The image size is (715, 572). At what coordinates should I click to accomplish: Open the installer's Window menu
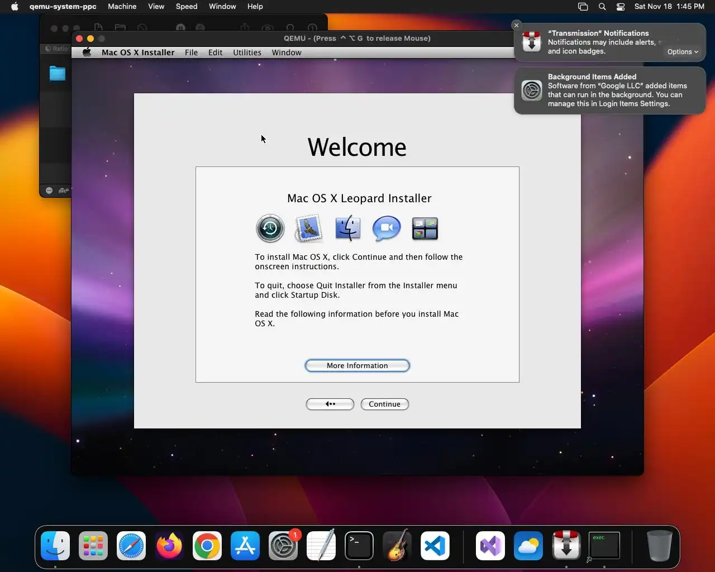pos(287,53)
